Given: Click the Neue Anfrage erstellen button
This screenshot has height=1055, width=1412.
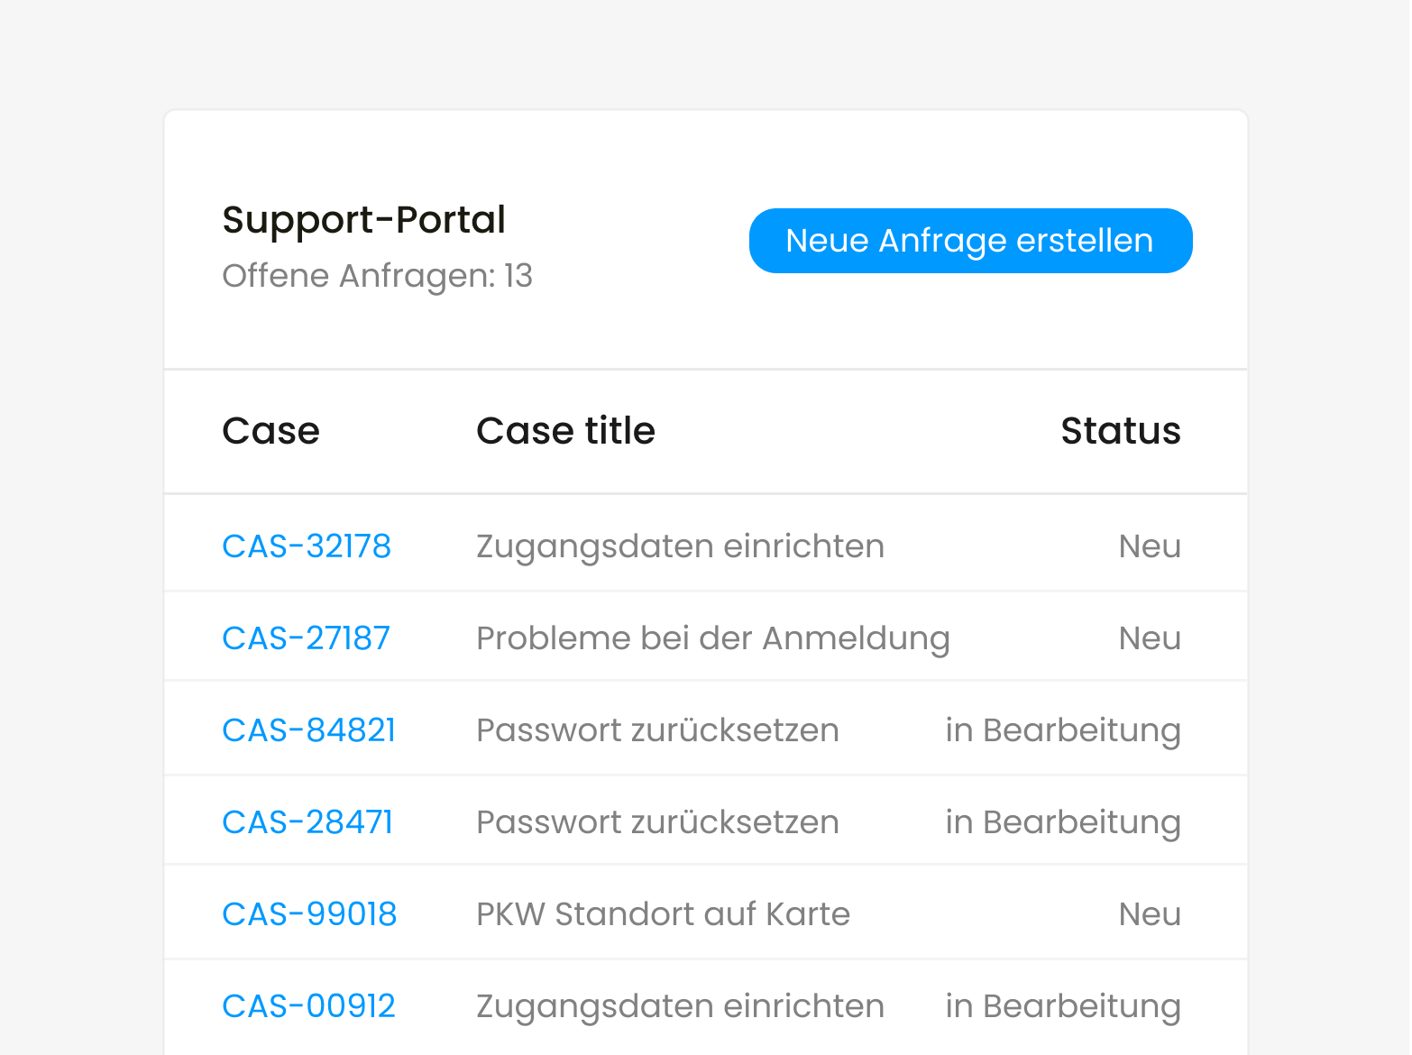Looking at the screenshot, I should point(970,241).
